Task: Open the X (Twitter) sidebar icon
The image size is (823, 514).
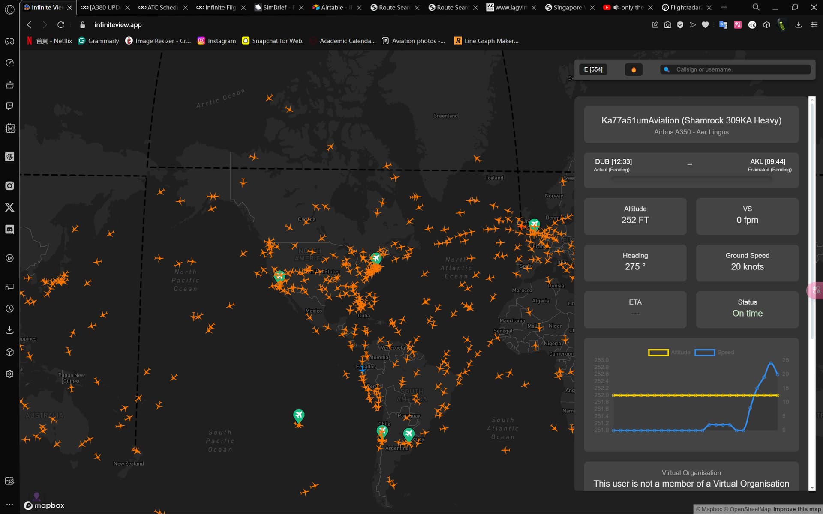Action: (x=9, y=207)
